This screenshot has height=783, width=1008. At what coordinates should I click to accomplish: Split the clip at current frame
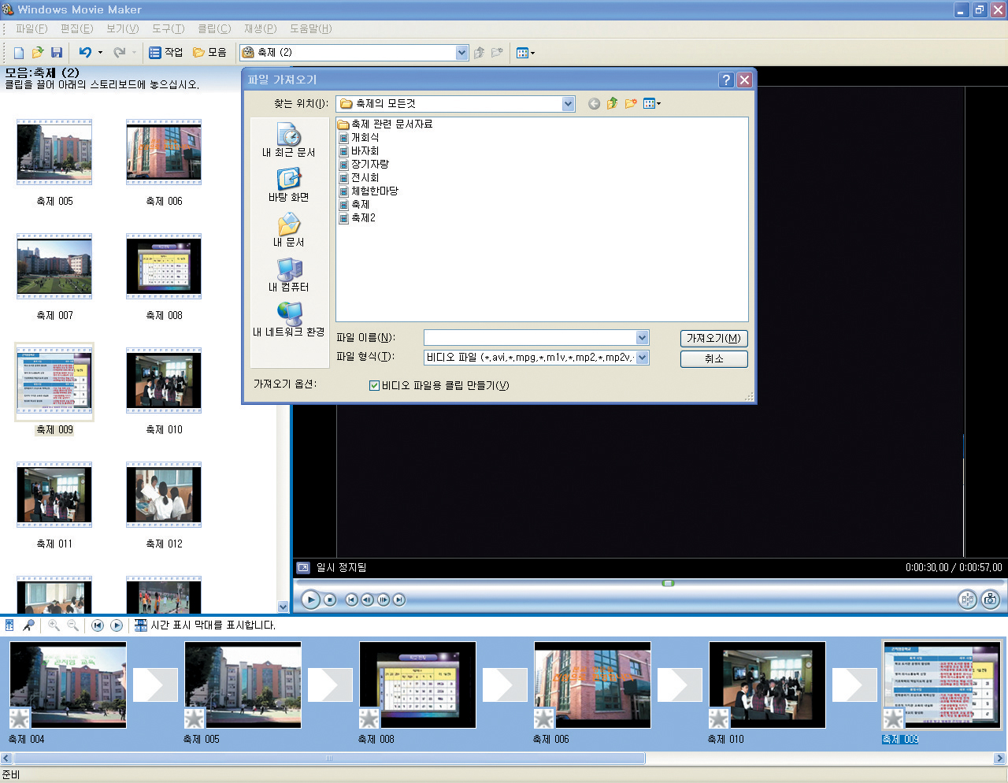[967, 599]
